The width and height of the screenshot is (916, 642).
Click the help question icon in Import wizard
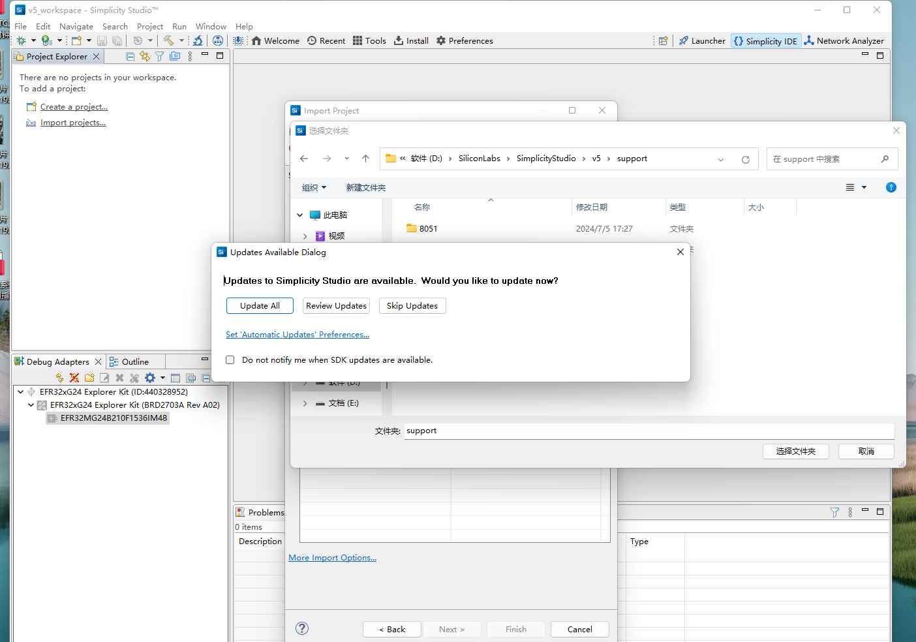point(302,628)
